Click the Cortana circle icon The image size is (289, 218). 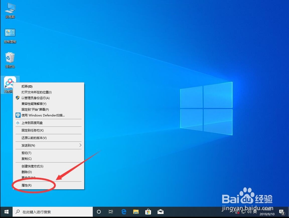99,212
